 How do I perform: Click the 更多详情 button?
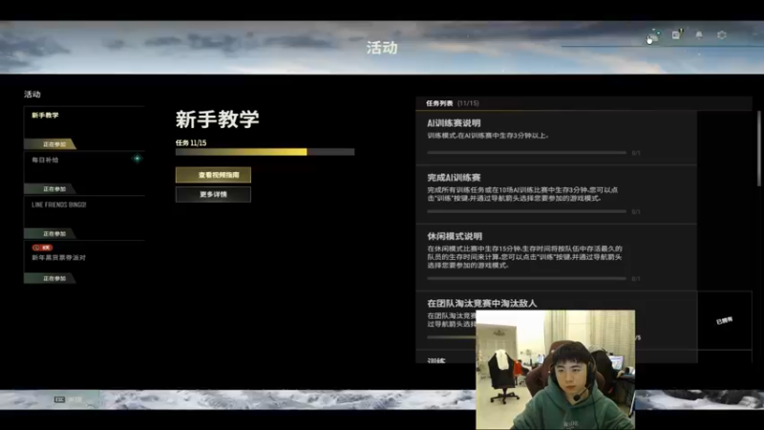coord(213,195)
